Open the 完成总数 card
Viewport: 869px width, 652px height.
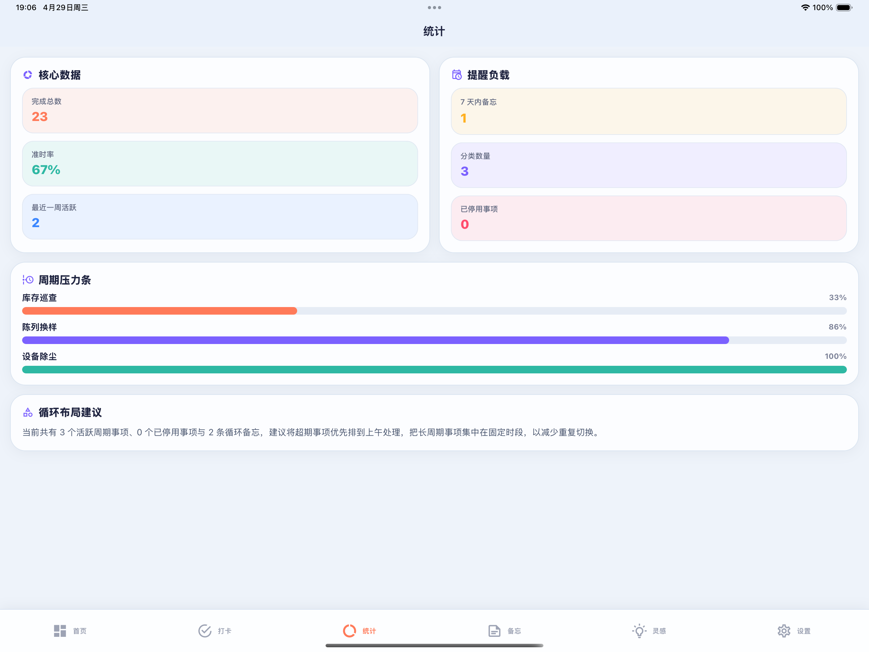pos(220,111)
